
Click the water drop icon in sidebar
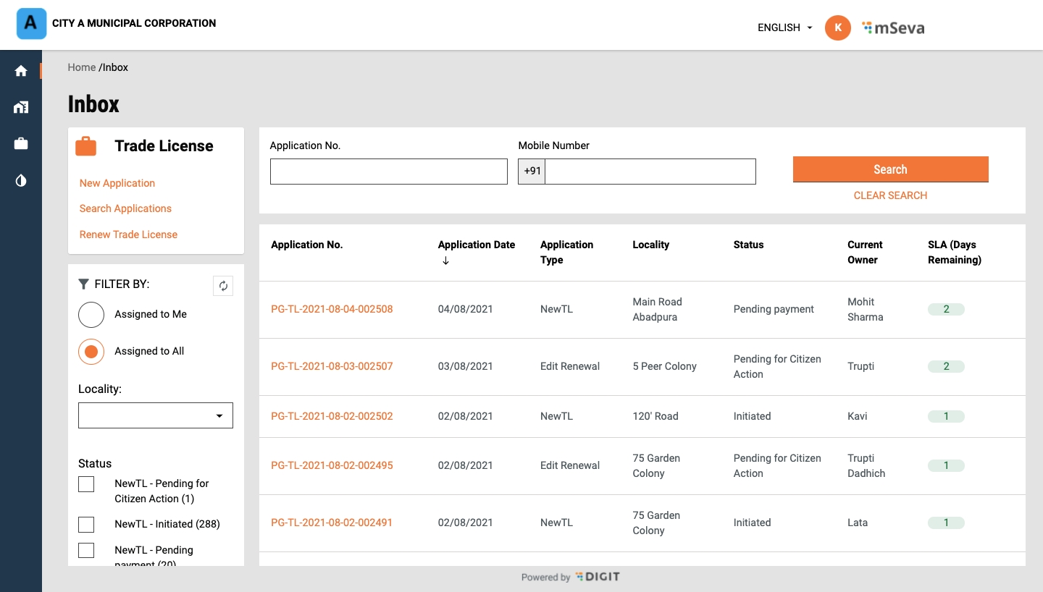point(21,180)
